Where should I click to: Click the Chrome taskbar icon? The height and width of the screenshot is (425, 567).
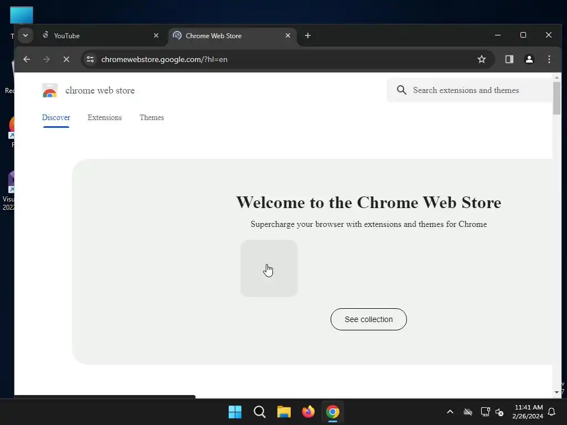[x=333, y=412]
